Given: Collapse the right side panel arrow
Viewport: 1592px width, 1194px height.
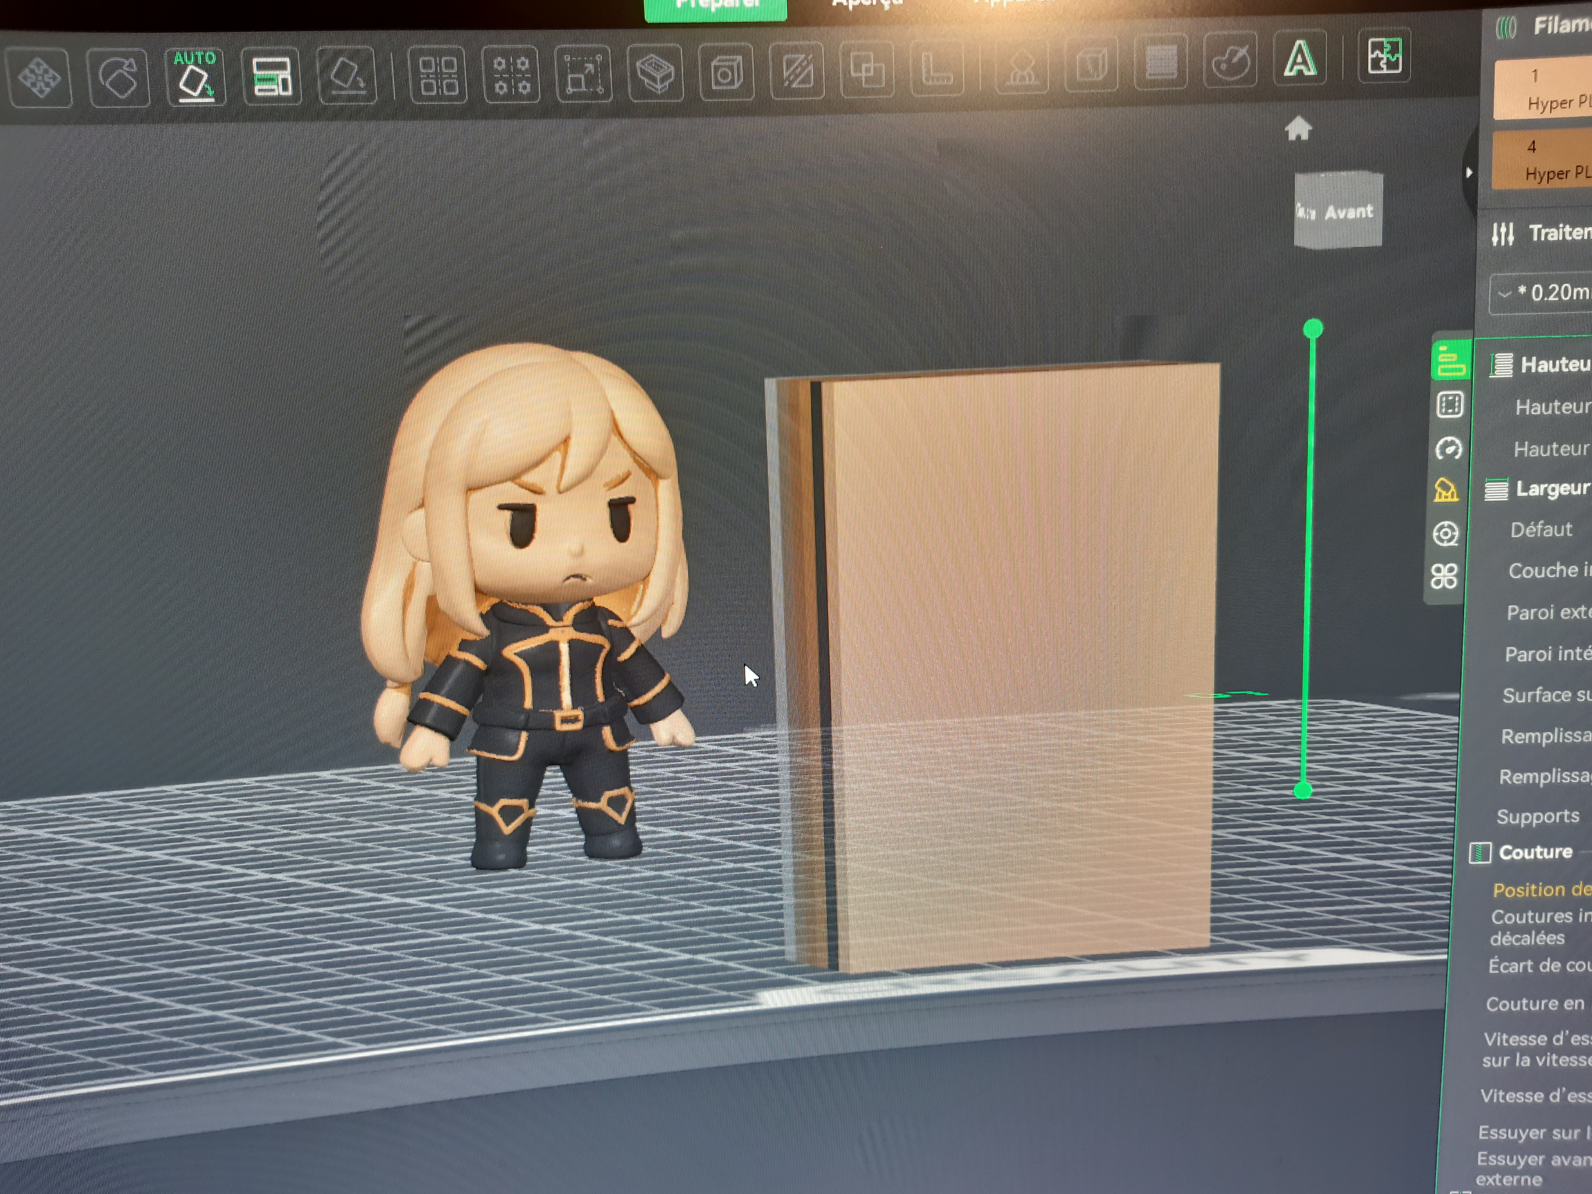Looking at the screenshot, I should tap(1468, 173).
